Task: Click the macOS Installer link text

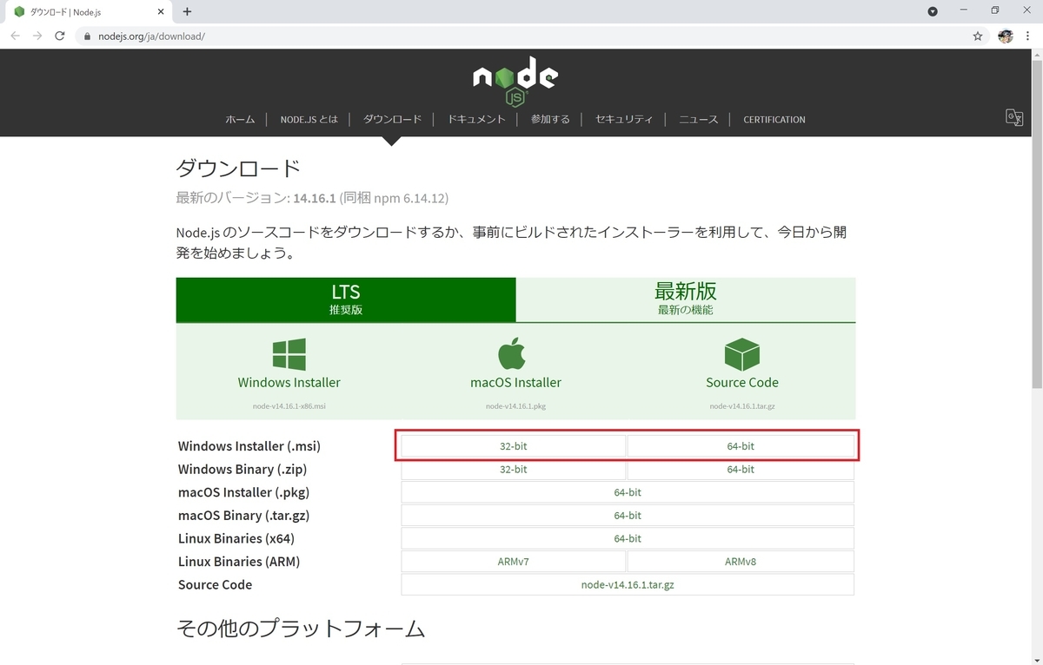Action: pos(515,382)
